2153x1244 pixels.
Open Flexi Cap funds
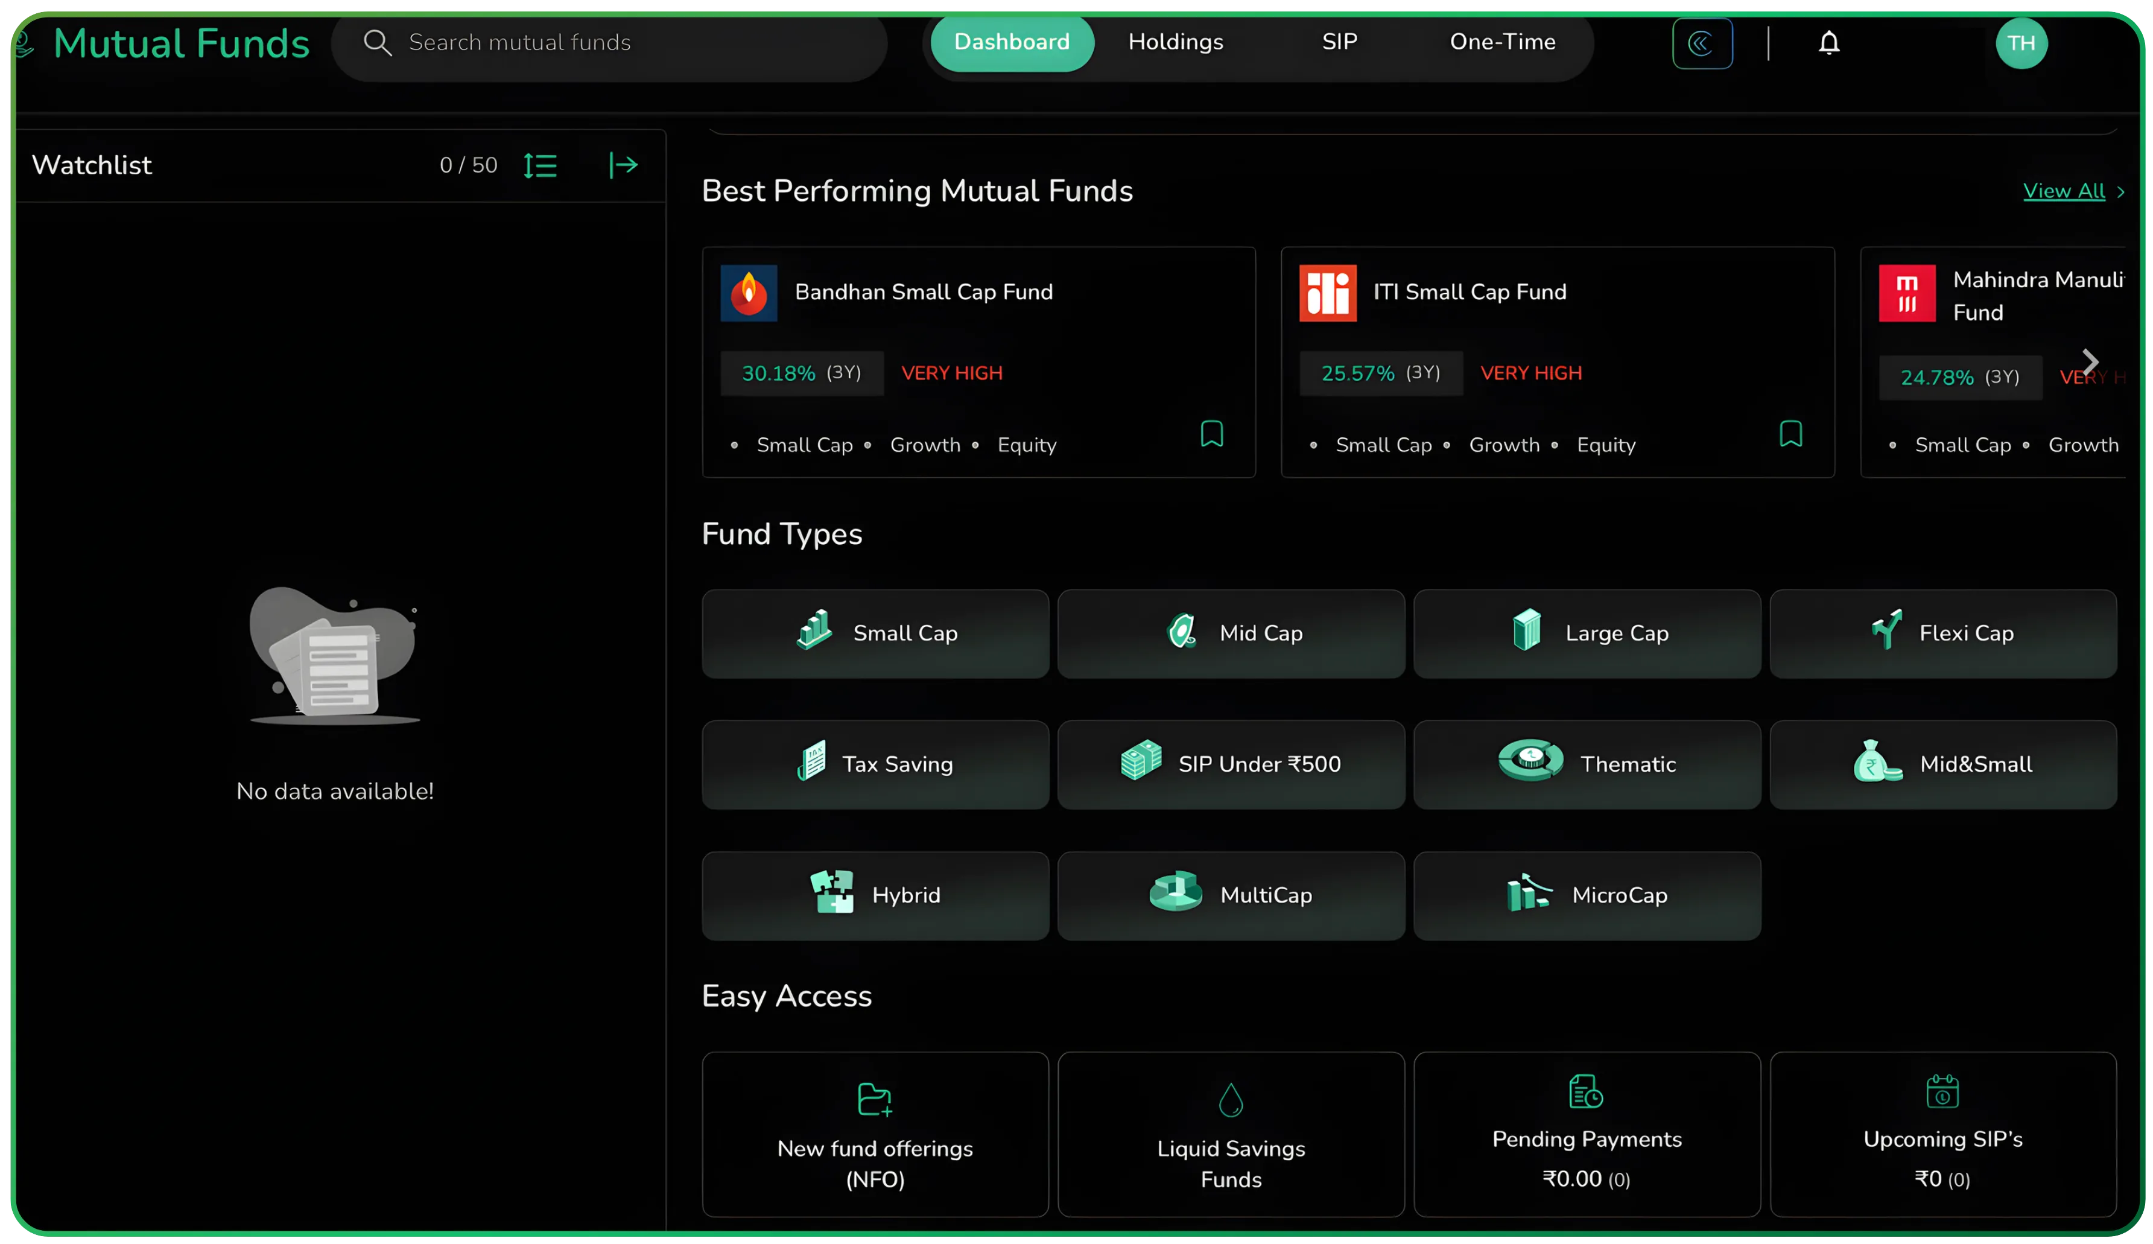[x=1943, y=633]
